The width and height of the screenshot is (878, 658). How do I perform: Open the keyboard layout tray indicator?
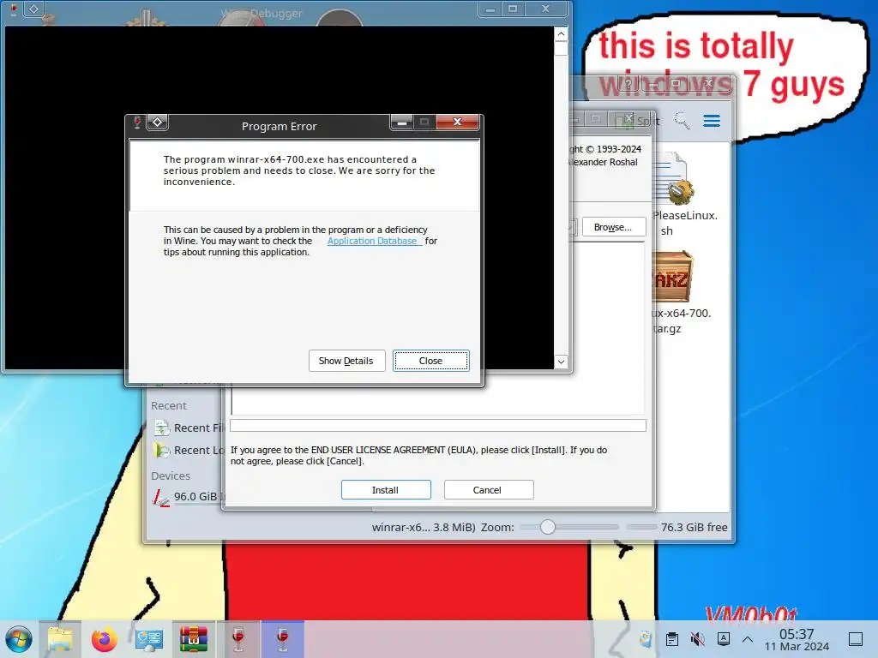tap(724, 638)
